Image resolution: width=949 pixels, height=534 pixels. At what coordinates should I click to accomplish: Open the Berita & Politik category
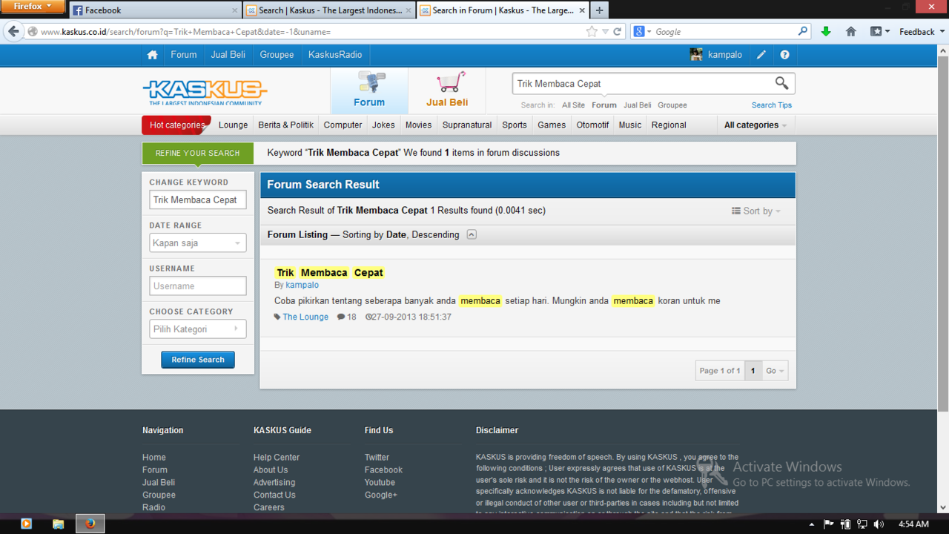click(286, 125)
